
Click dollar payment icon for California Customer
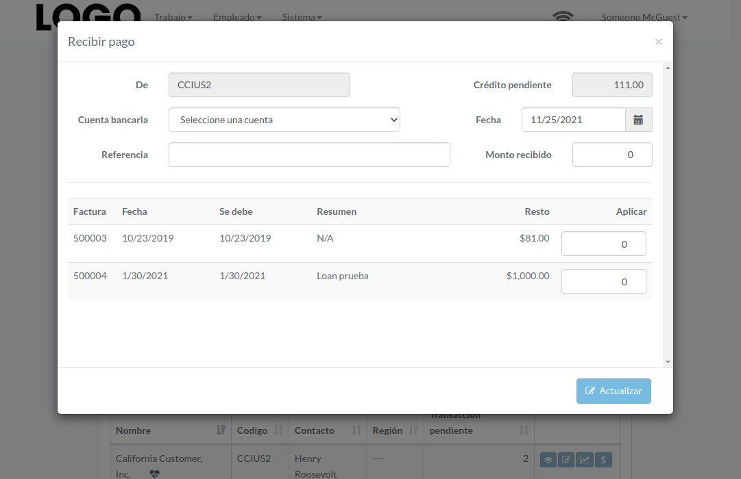pyautogui.click(x=603, y=460)
